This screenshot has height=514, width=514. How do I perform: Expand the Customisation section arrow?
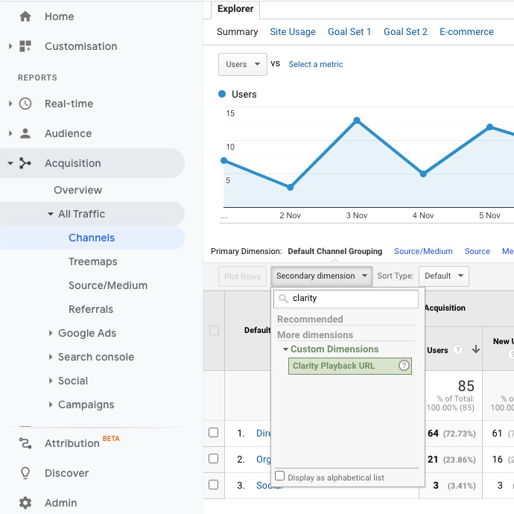(x=10, y=46)
